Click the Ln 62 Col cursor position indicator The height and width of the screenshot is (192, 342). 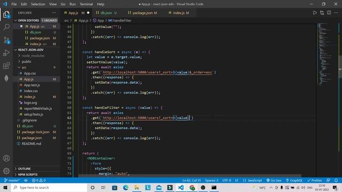coord(192,180)
